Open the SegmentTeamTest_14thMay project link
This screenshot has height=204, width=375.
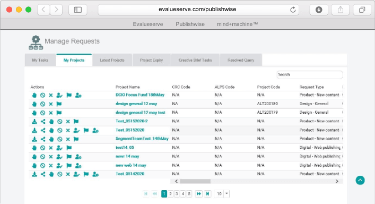tap(142, 139)
